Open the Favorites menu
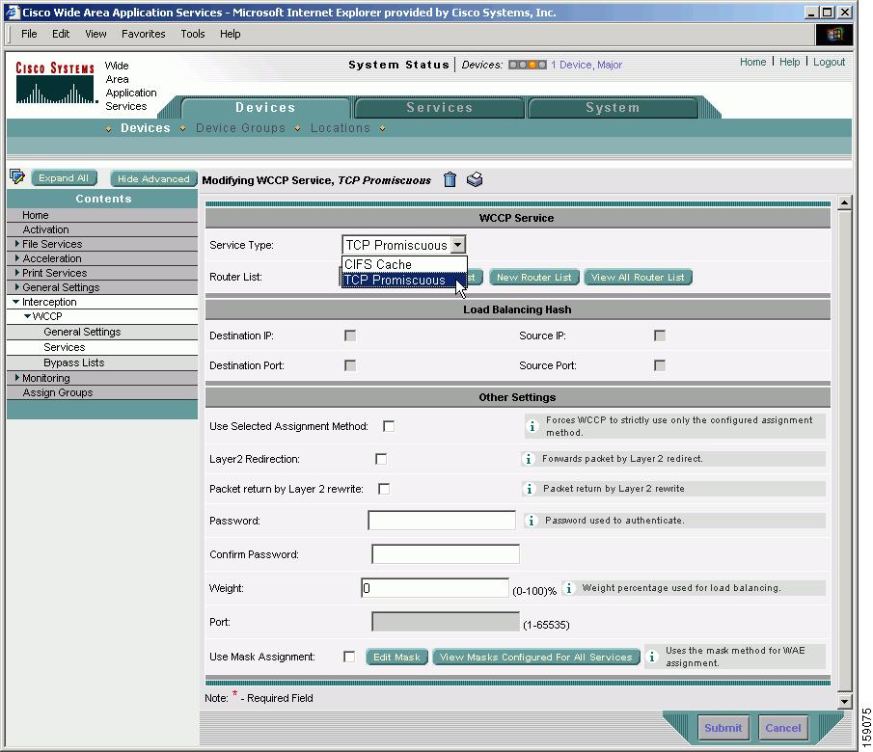873x752 pixels. (144, 34)
